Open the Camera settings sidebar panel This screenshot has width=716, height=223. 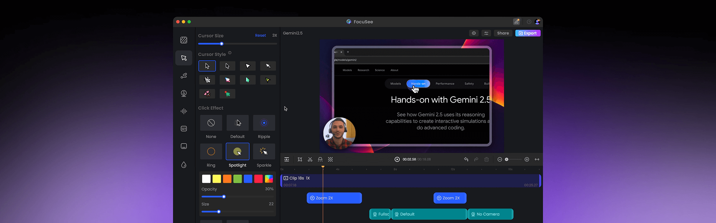pos(184,93)
